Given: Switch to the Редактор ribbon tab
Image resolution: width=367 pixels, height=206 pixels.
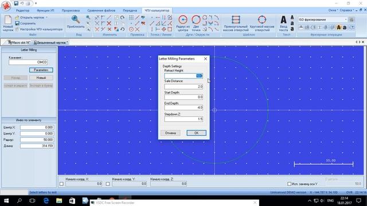Looking at the screenshot, I should (22, 10).
